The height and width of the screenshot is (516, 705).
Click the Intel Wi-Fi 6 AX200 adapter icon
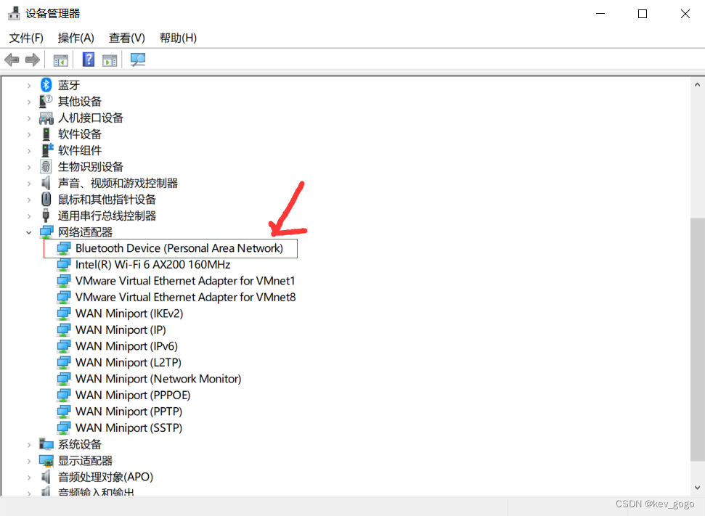(63, 265)
